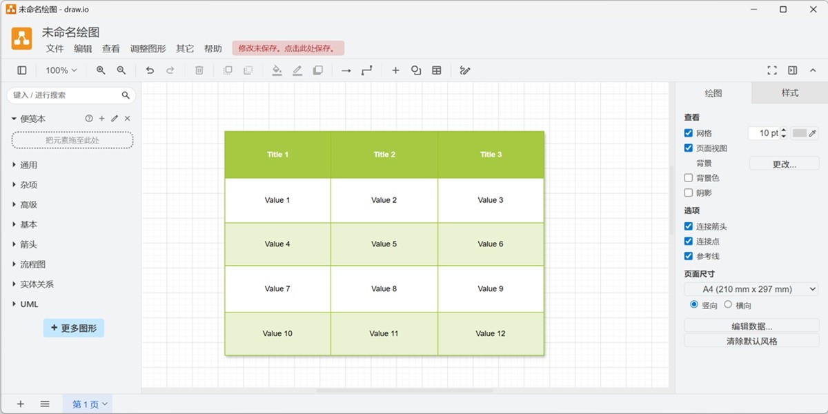Click the undo arrow icon

pos(150,70)
